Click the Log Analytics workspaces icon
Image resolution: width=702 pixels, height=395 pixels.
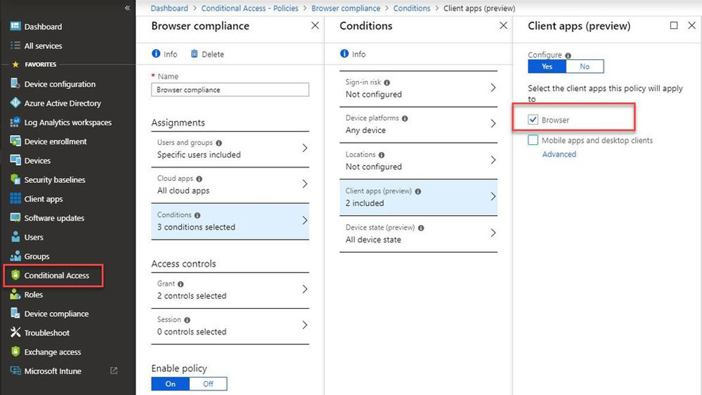point(15,122)
